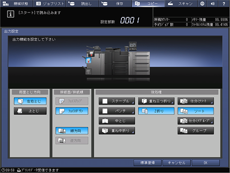
Task: Click the 排紙面/排紙順 section header
Action: (x=72, y=92)
